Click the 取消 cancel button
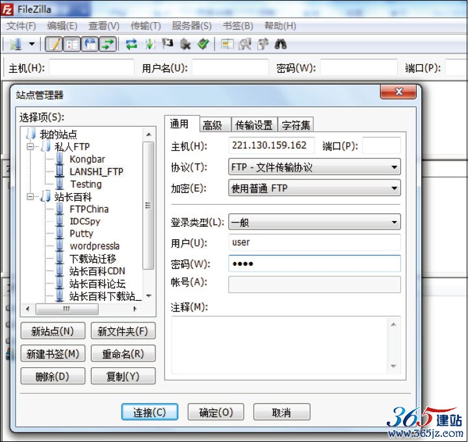The height and width of the screenshot is (442, 468). (x=281, y=412)
